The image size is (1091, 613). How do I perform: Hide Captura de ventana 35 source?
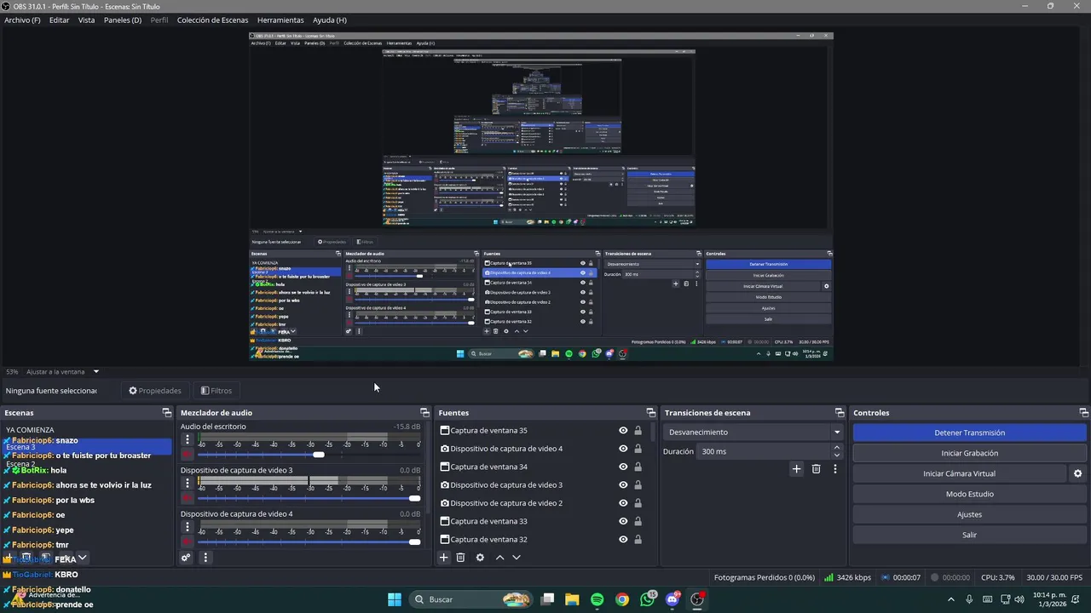623,431
